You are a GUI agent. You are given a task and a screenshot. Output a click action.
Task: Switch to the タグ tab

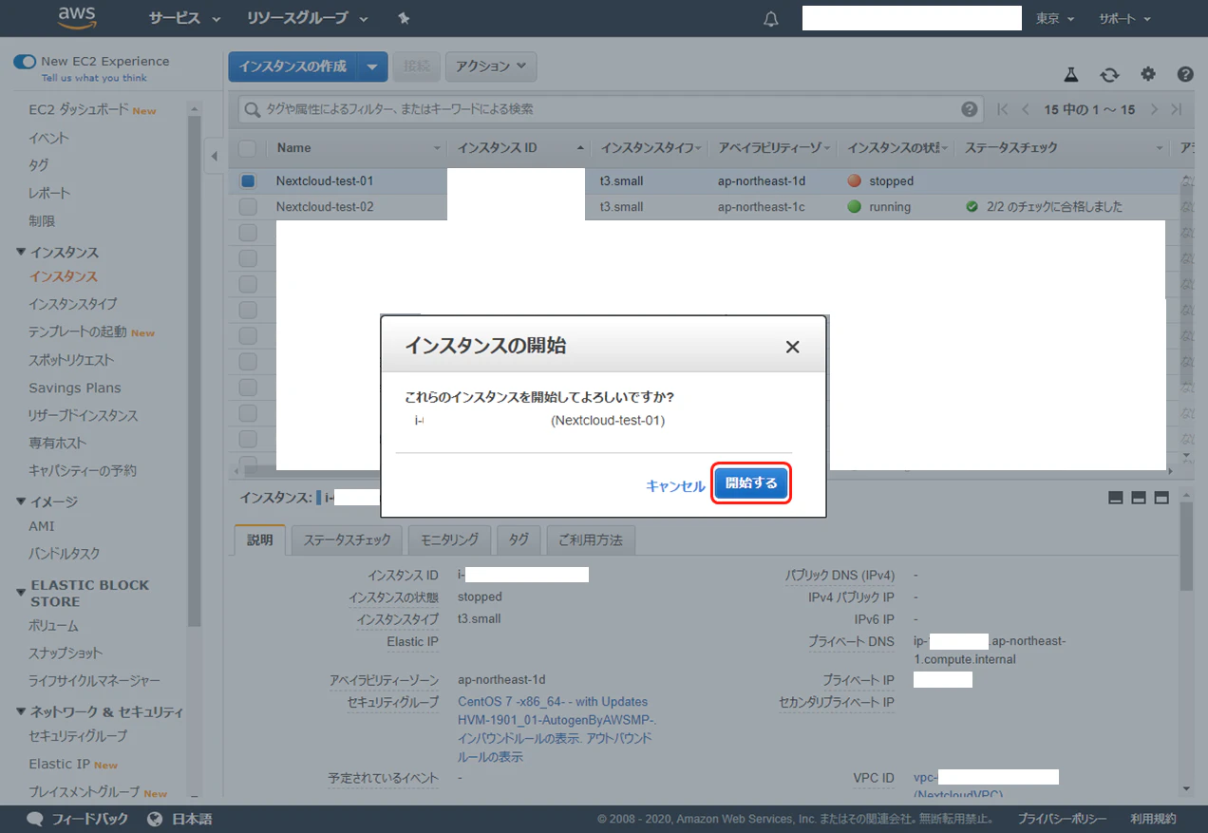[x=519, y=540]
